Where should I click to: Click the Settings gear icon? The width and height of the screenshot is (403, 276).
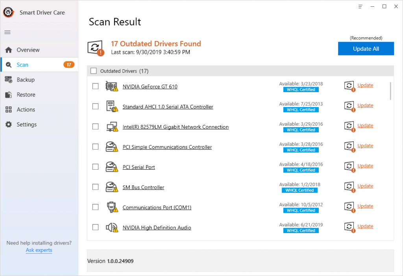(x=9, y=124)
